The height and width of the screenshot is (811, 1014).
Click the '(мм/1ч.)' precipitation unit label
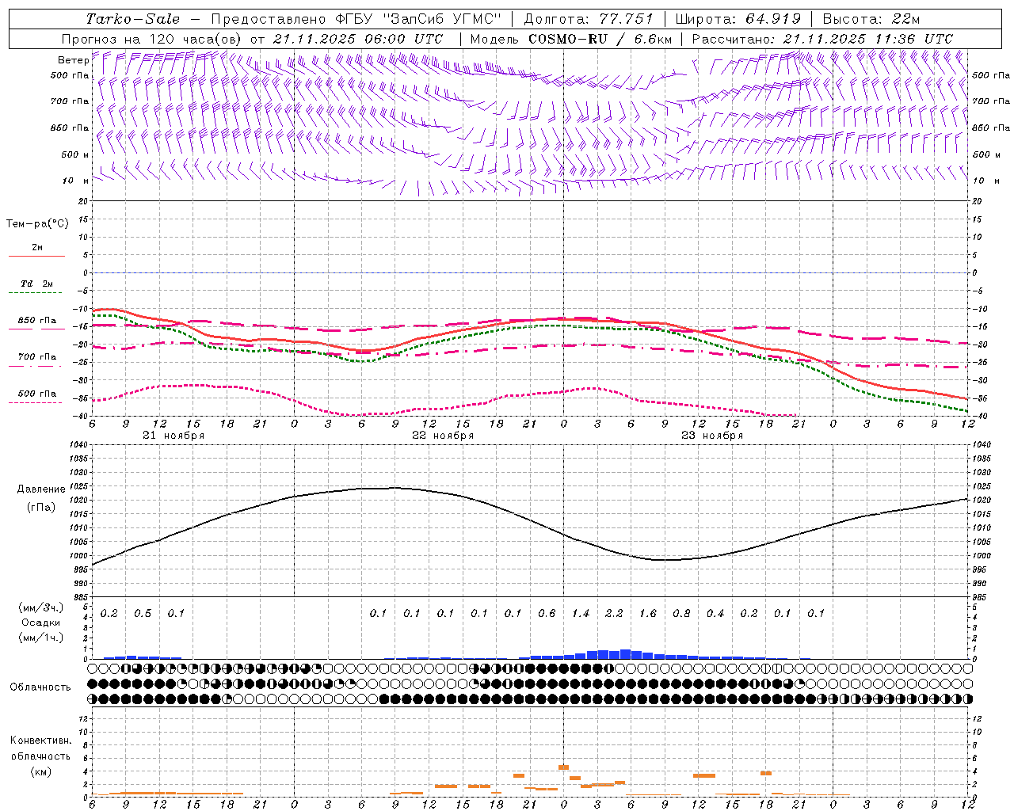41,638
